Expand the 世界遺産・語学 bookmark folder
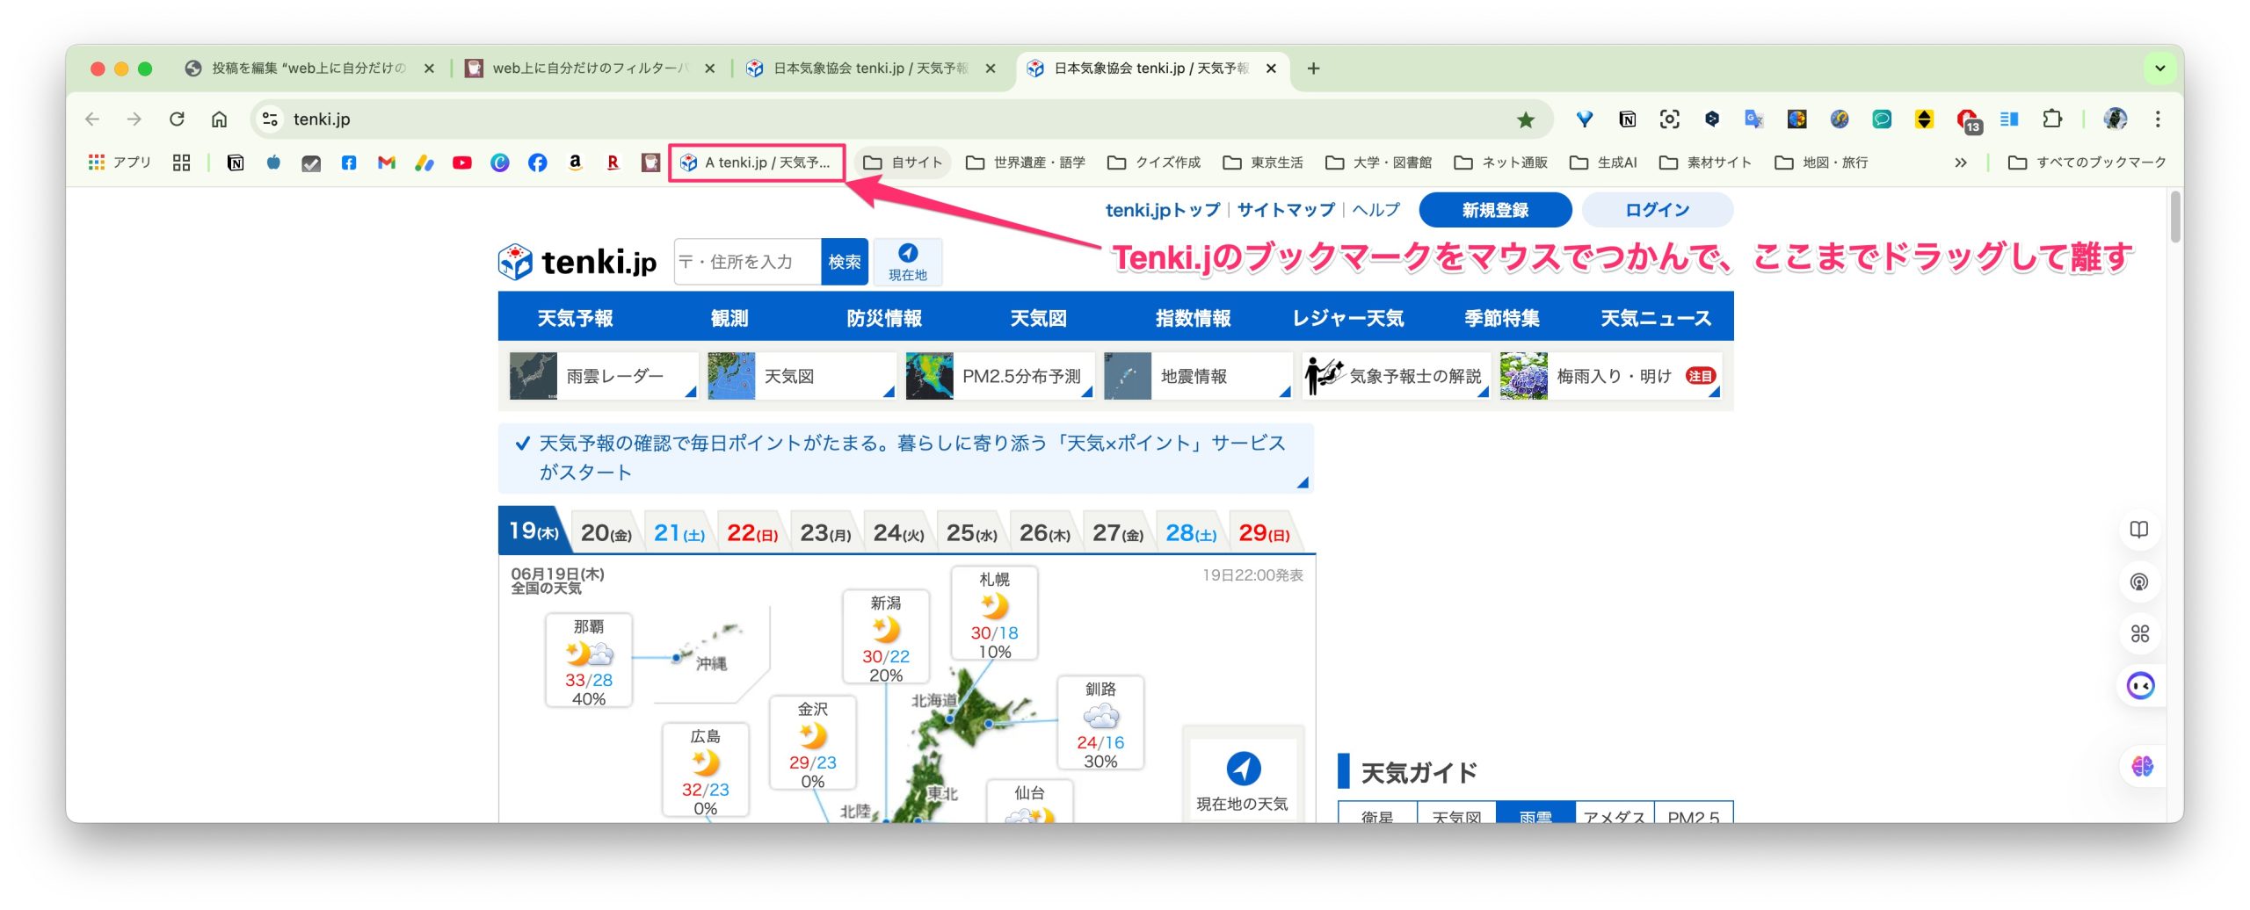The height and width of the screenshot is (910, 2250). (x=1026, y=162)
